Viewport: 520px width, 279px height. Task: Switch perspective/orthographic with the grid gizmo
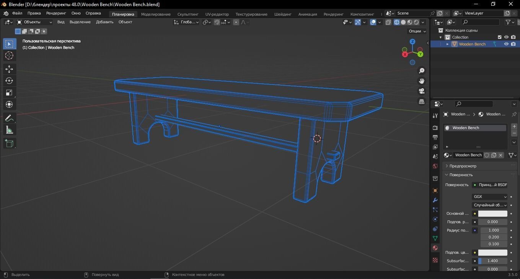[x=422, y=102]
